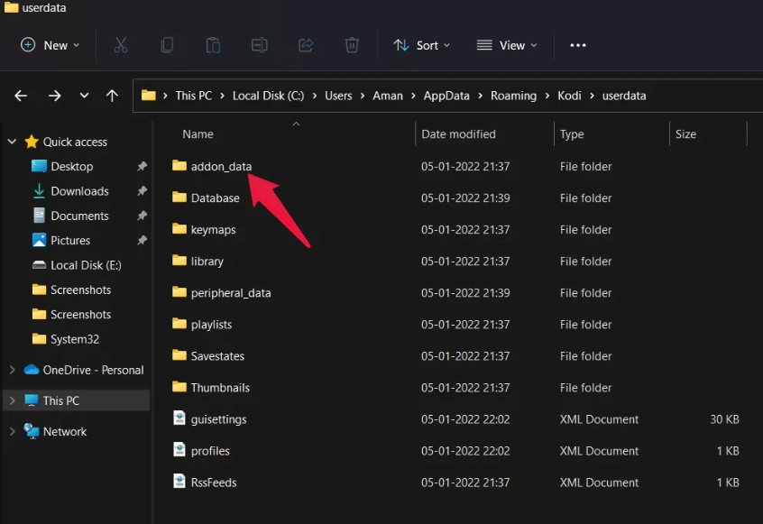This screenshot has width=763, height=524.
Task: Collapse the Quick access section
Action: [x=12, y=142]
